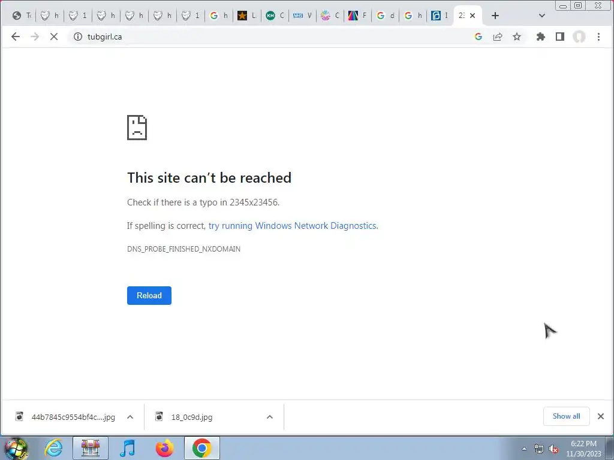The width and height of the screenshot is (614, 460).
Task: Run Windows Network Diagnostics link
Action: point(293,226)
